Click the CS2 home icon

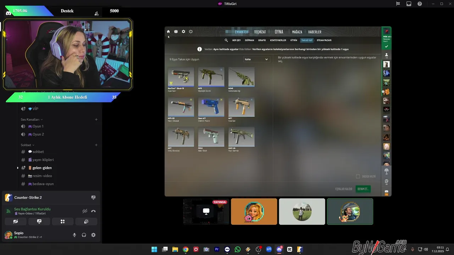[x=168, y=32]
